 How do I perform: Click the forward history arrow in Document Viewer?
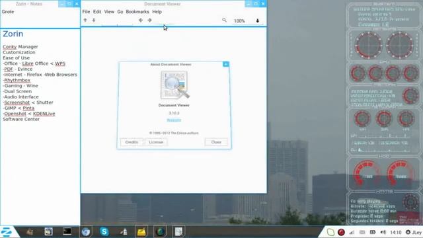[x=149, y=20]
